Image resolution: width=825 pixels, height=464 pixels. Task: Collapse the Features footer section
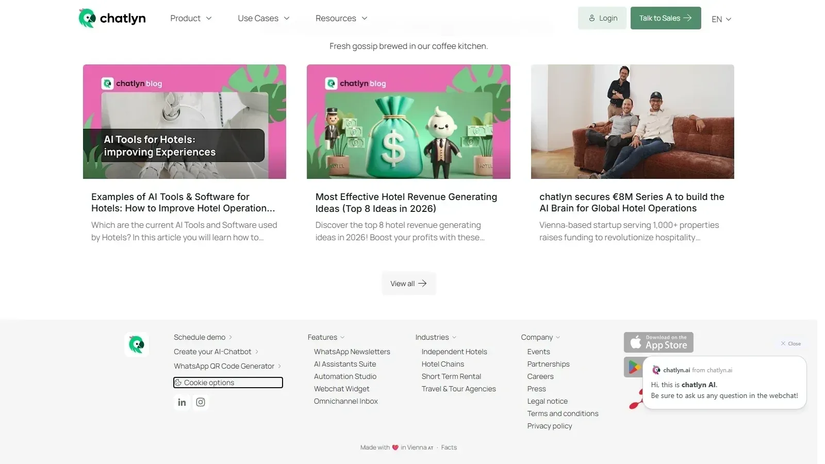(326, 337)
